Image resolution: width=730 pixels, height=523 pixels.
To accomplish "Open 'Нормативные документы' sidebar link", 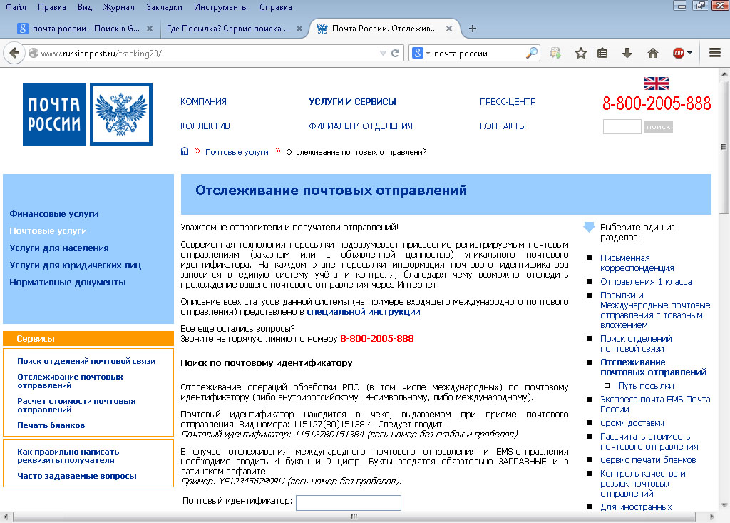I will [x=68, y=282].
